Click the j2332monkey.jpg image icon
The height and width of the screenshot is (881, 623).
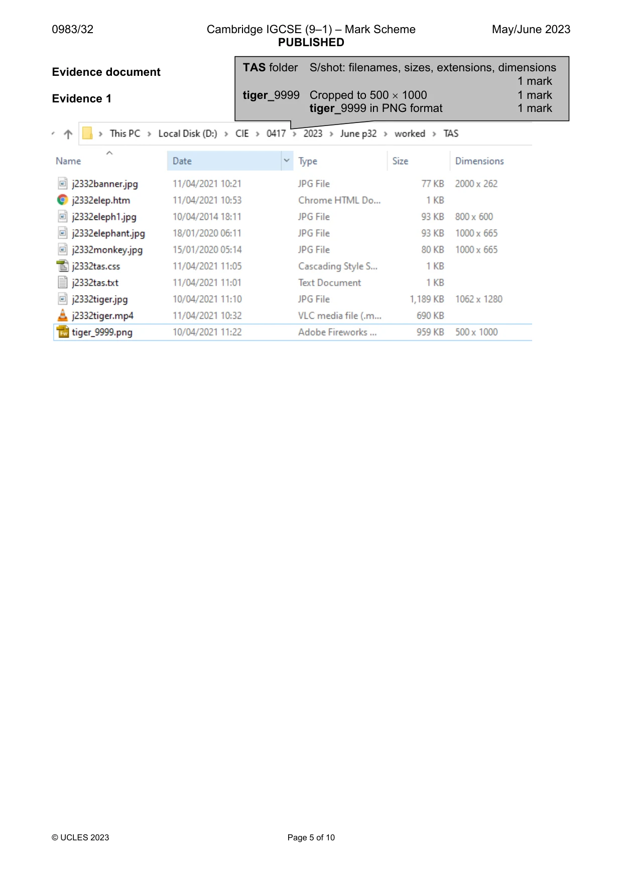[63, 250]
